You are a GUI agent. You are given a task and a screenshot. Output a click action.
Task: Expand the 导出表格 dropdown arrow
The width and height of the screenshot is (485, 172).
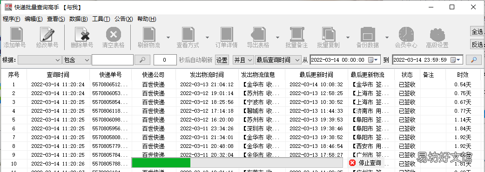click(x=277, y=37)
